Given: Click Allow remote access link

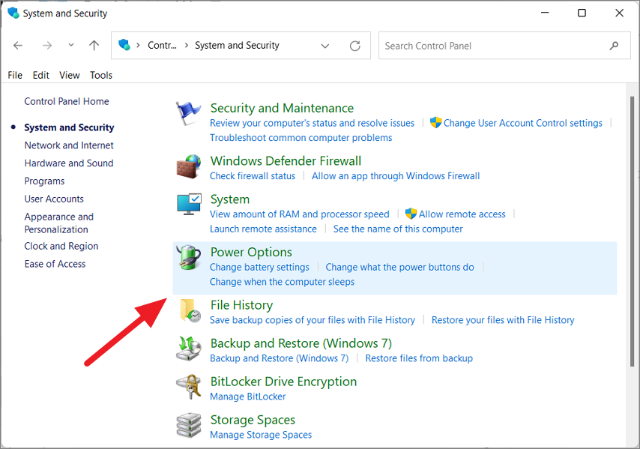Looking at the screenshot, I should point(462,214).
